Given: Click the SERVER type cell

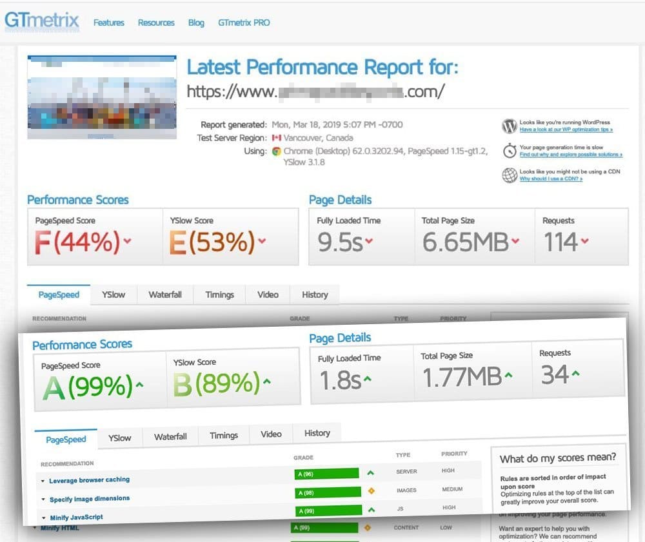Looking at the screenshot, I should (x=406, y=471).
